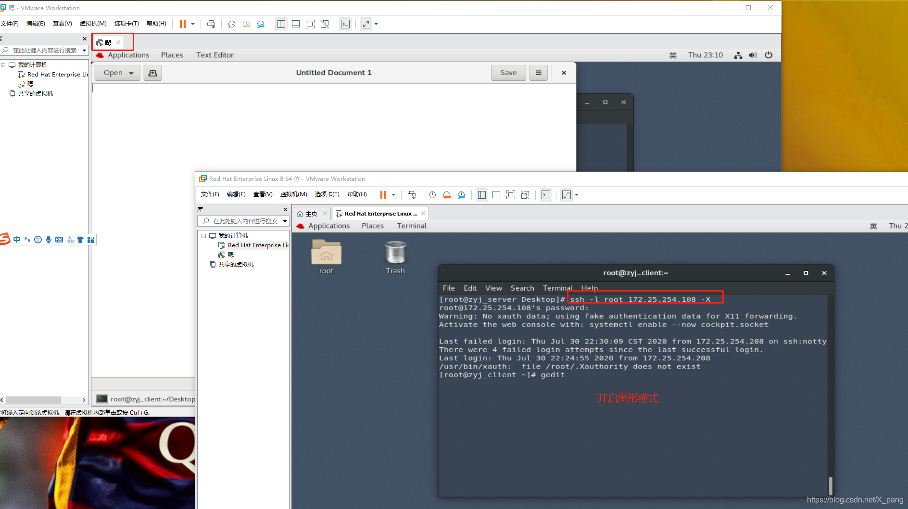Click library search field in front window
The image size is (908, 509).
(243, 221)
